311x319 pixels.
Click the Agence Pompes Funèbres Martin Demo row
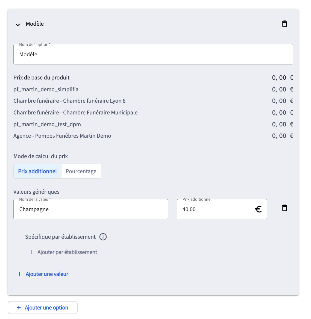tap(153, 136)
